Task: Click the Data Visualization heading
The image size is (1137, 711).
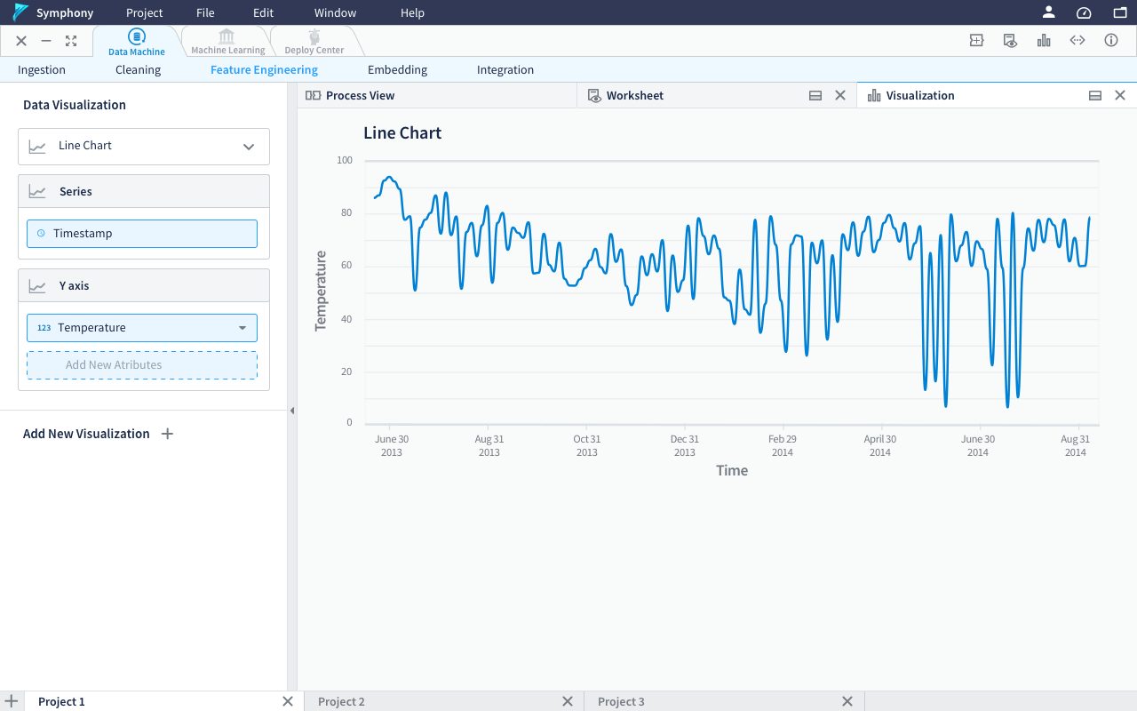Action: 75,105
